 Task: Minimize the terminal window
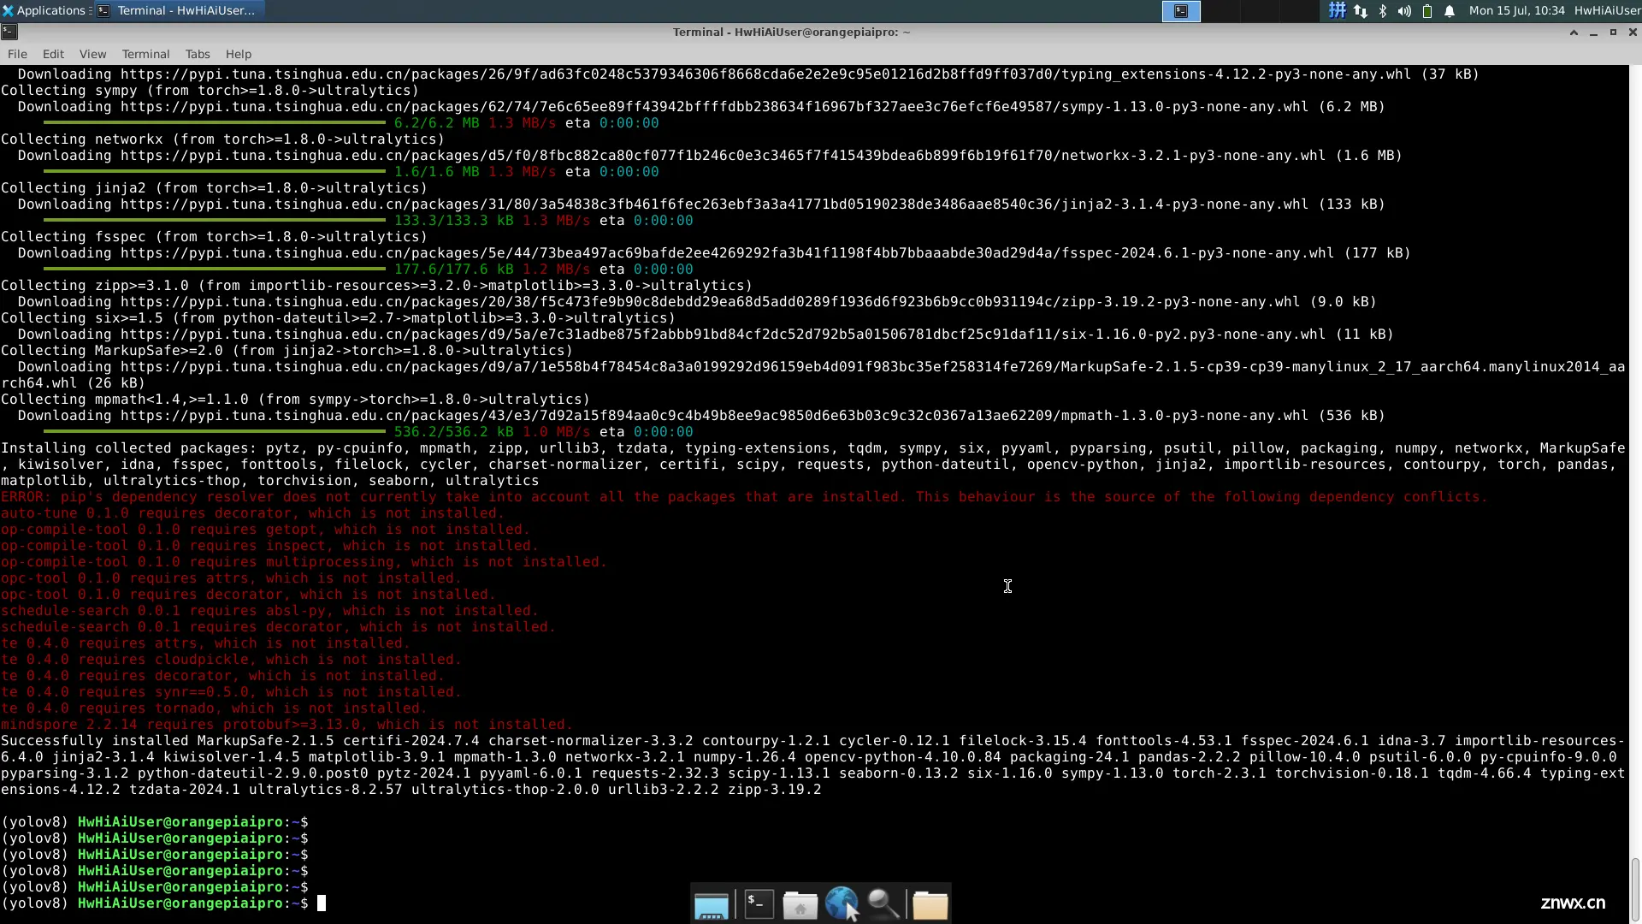point(1593,32)
